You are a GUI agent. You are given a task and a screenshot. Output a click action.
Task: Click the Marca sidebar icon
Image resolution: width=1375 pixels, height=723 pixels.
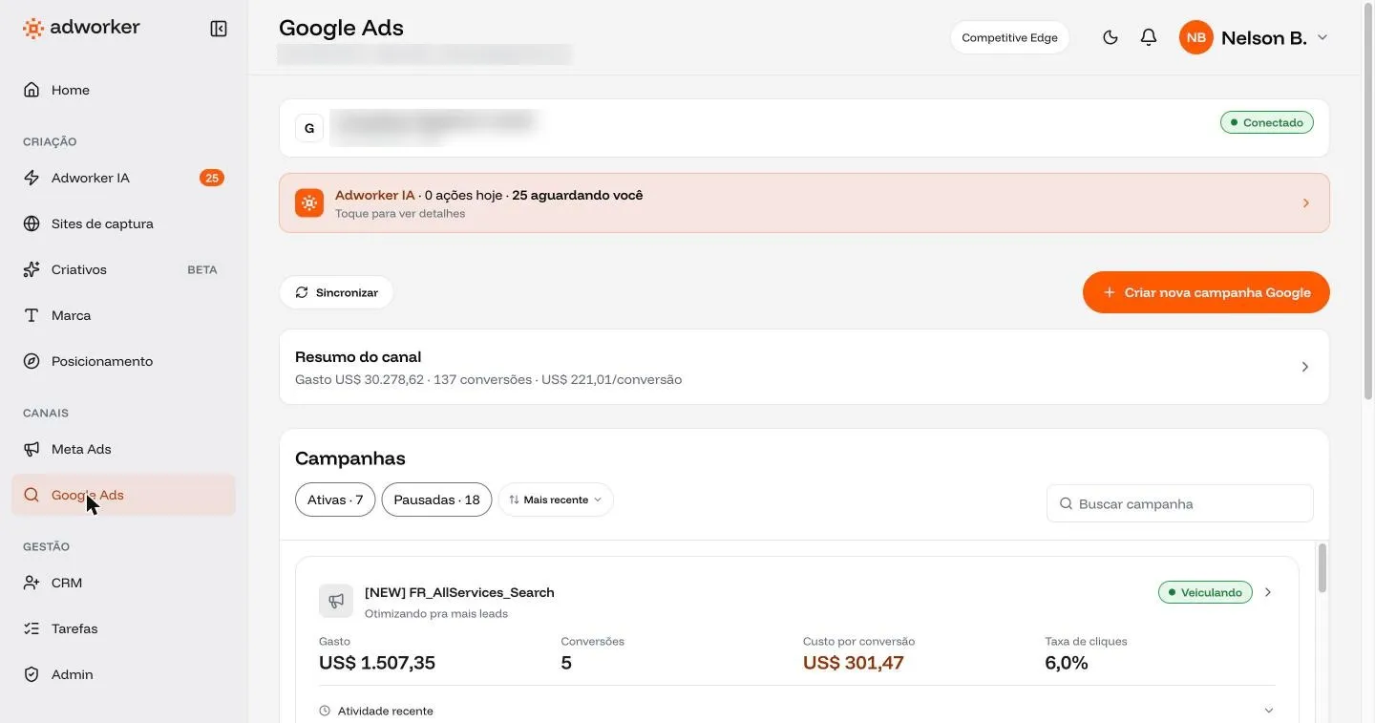[32, 315]
